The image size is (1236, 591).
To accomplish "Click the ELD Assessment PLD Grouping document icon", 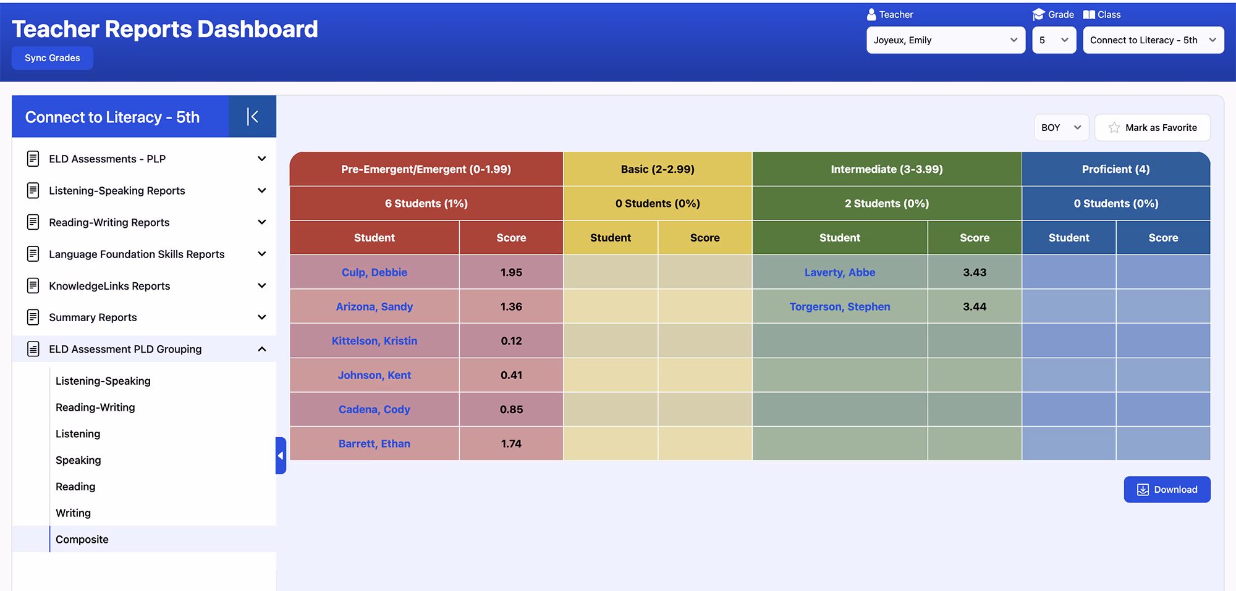I will pos(33,349).
